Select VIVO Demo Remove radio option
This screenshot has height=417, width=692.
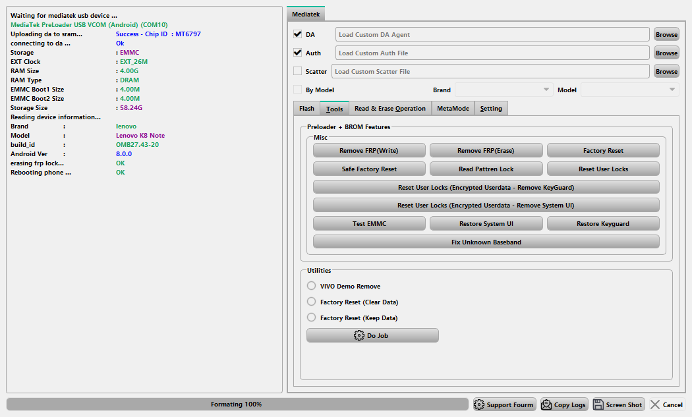click(312, 286)
